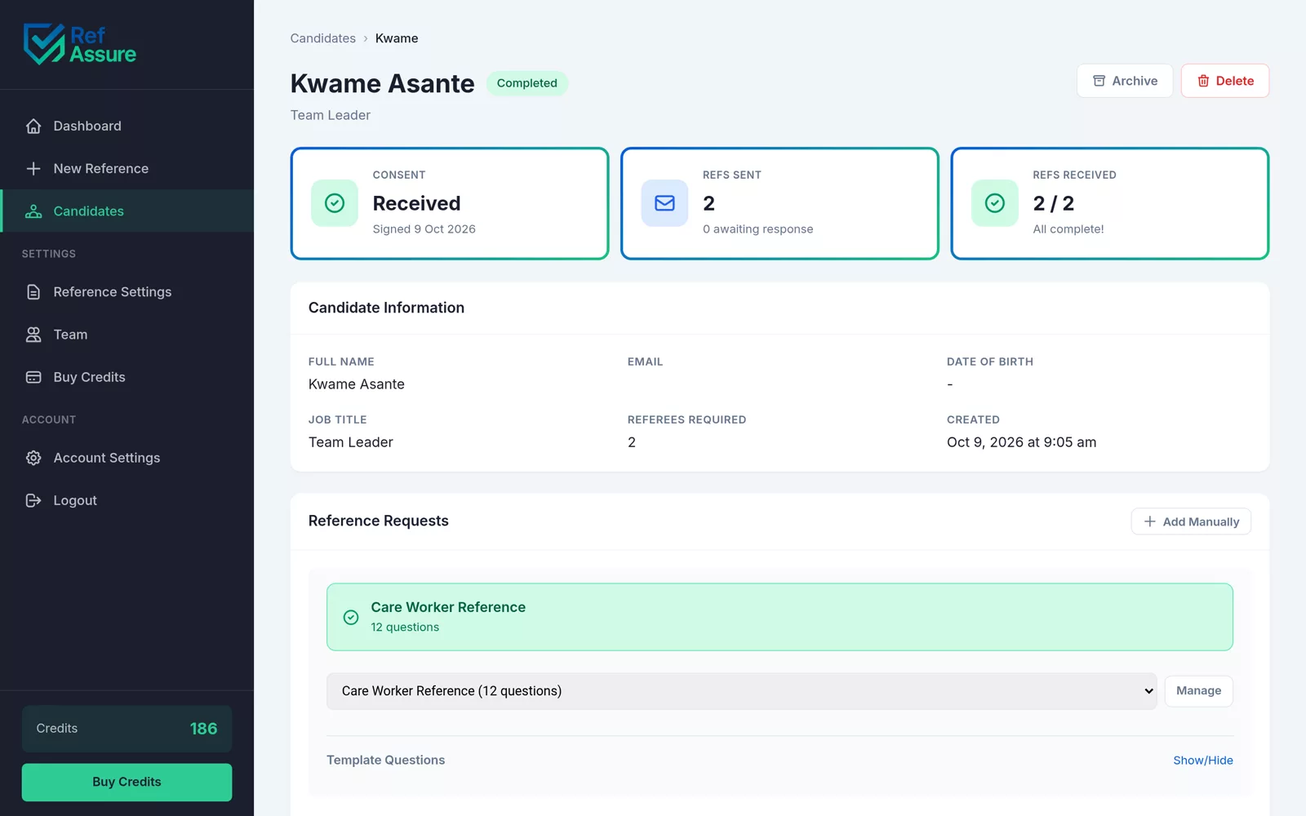Click the Refs Received 2 / 2 card

click(1110, 203)
